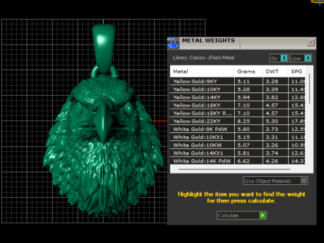Toggle the User library switch
The width and height of the screenshot is (324, 243).
300,58
